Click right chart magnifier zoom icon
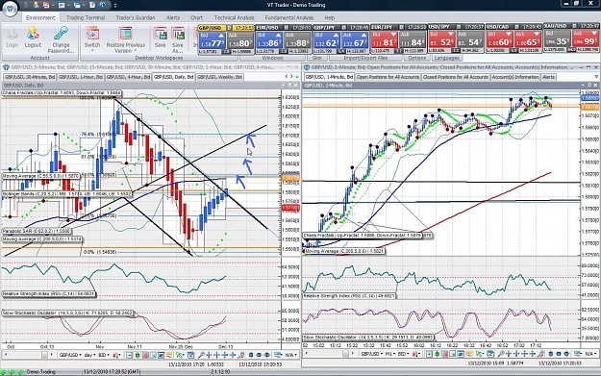Viewport: 601px width, 376px height. [x=501, y=355]
